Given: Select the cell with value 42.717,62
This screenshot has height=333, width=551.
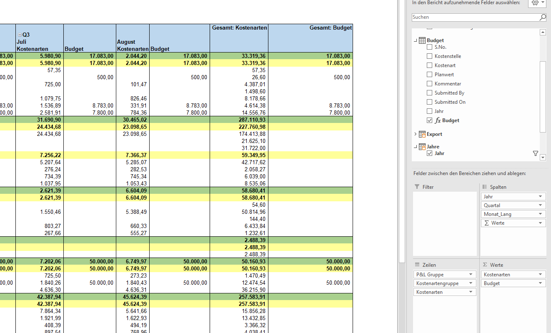Looking at the screenshot, I should (239, 163).
